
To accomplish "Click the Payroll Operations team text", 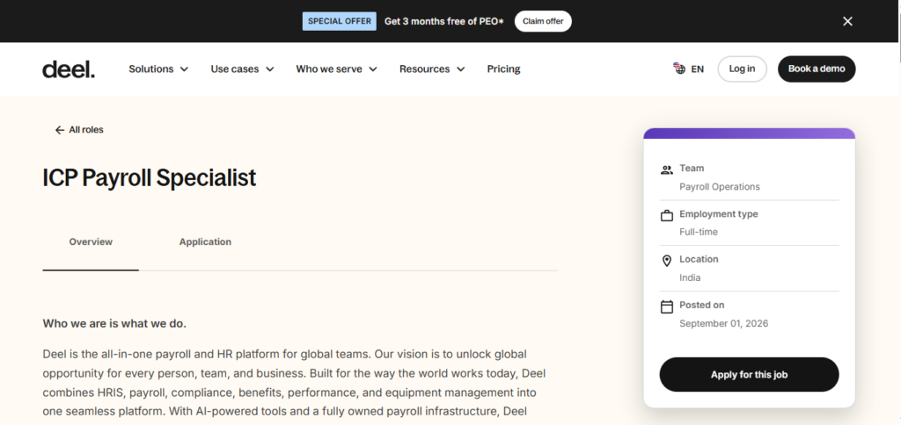I will point(720,187).
